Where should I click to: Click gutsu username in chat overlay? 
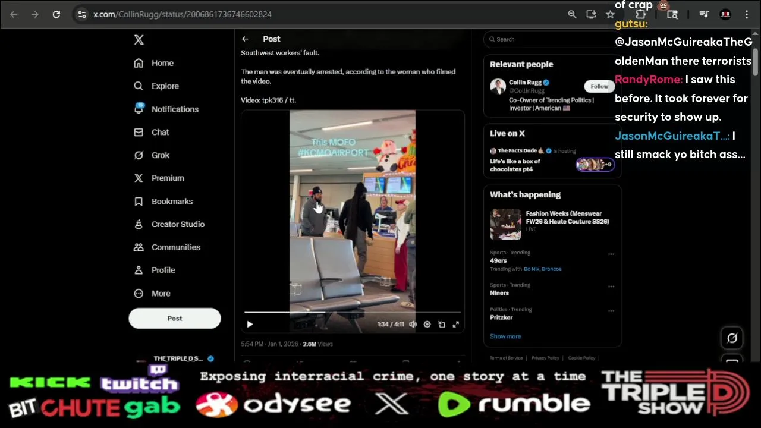631,24
